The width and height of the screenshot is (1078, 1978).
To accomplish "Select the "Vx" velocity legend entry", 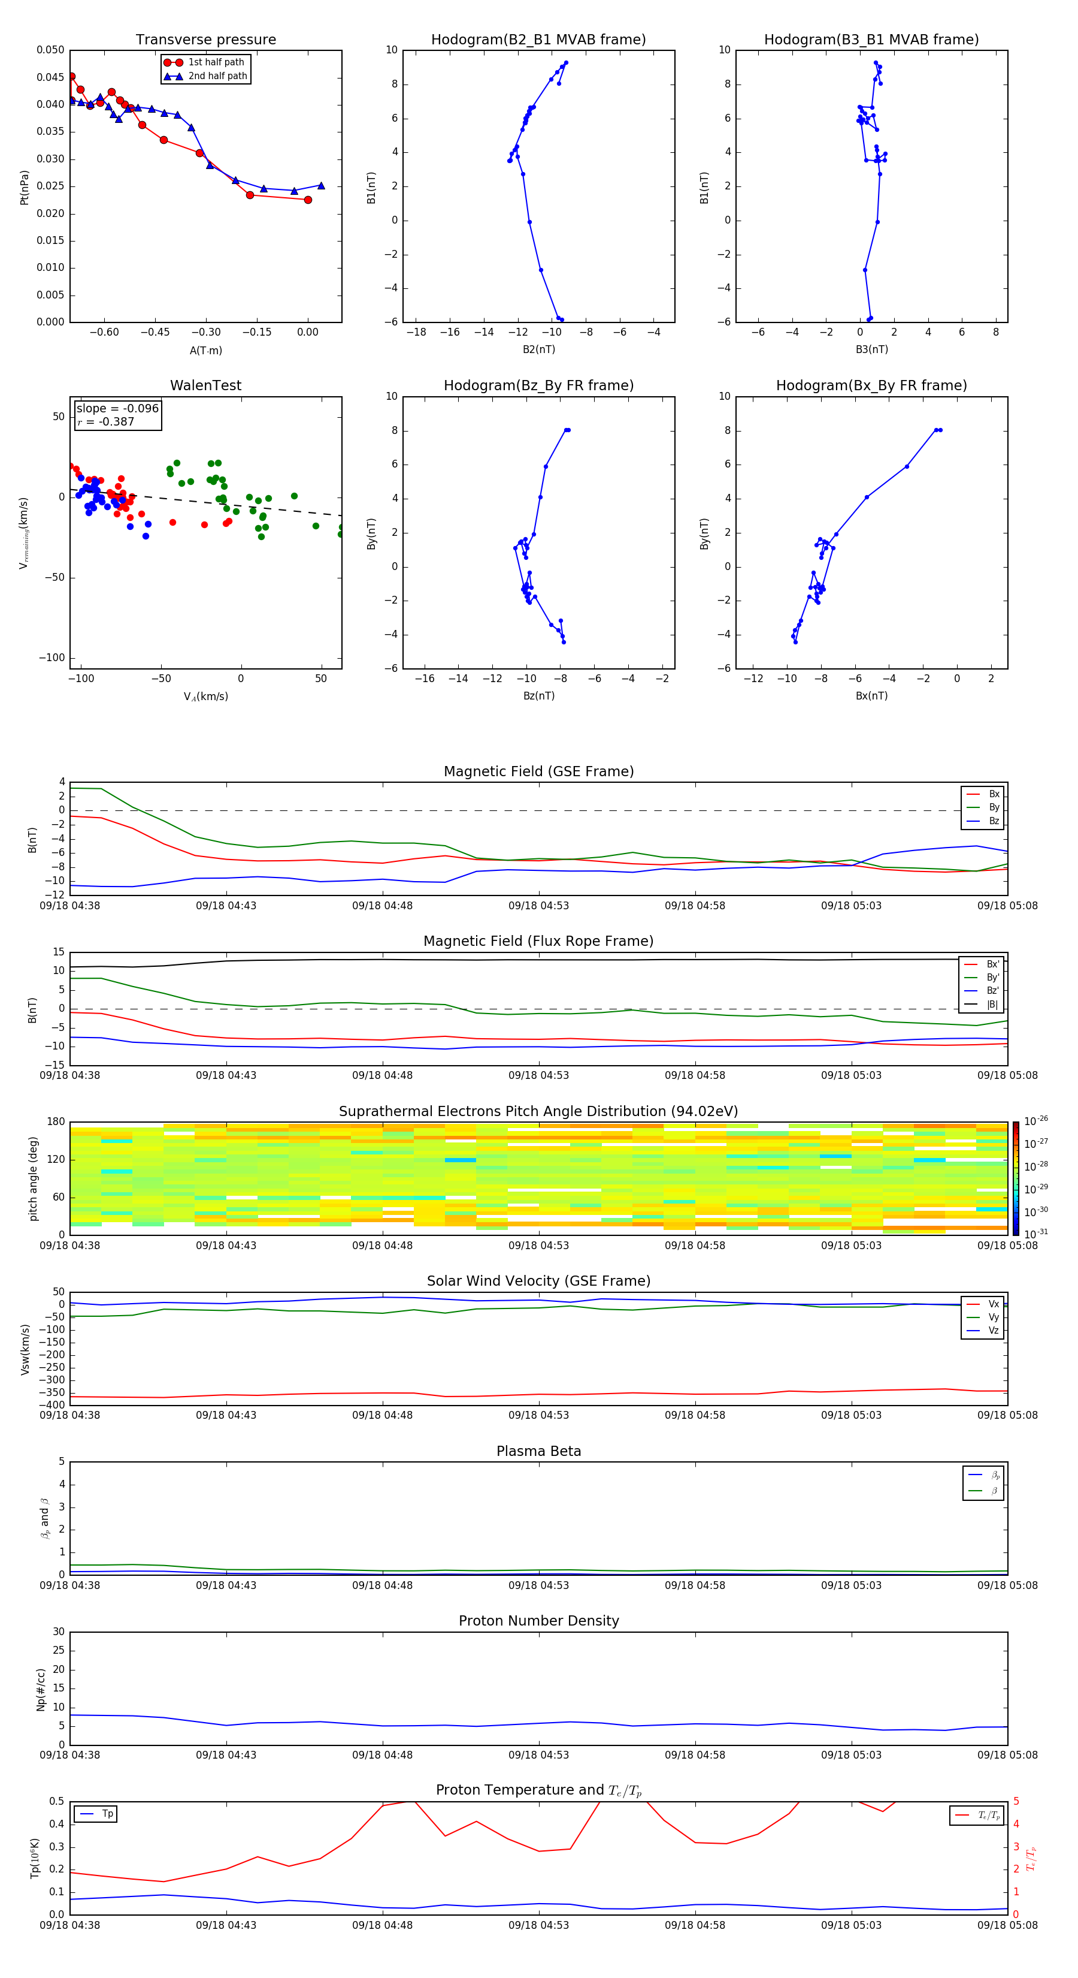I will click(x=983, y=1305).
